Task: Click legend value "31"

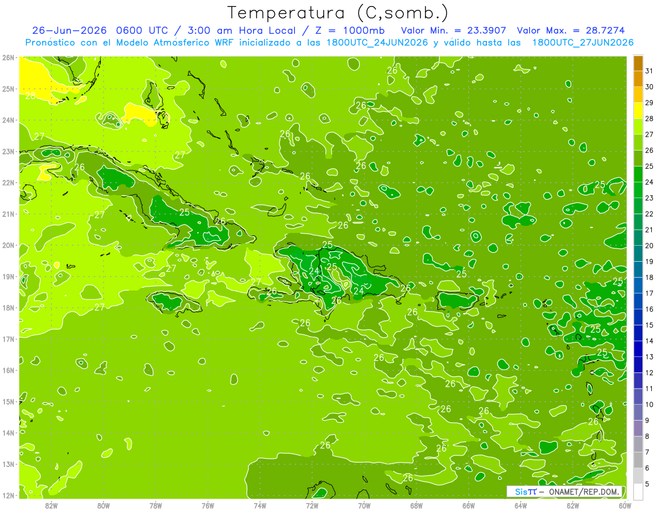Action: click(649, 71)
